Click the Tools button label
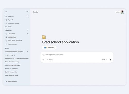Screen dimensions: 129x94 (51, 60)
